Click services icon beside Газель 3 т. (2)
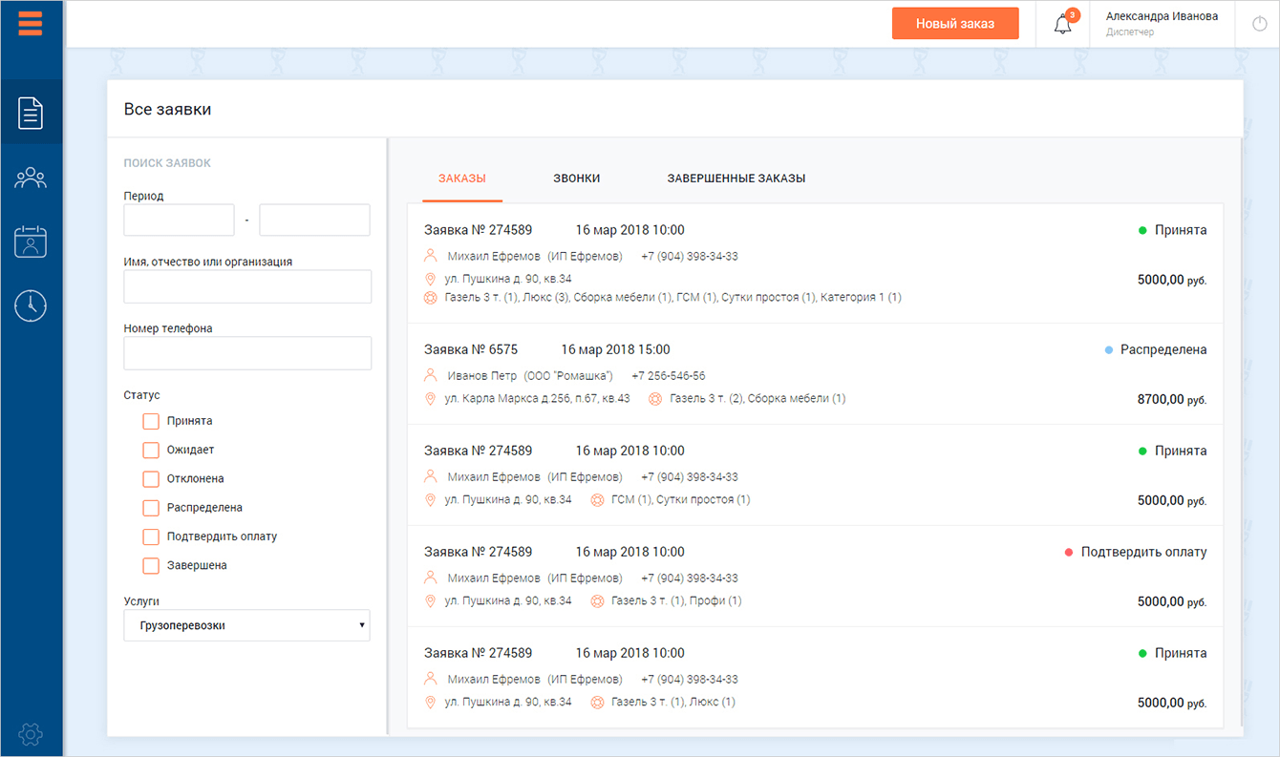This screenshot has height=757, width=1280. click(x=655, y=398)
